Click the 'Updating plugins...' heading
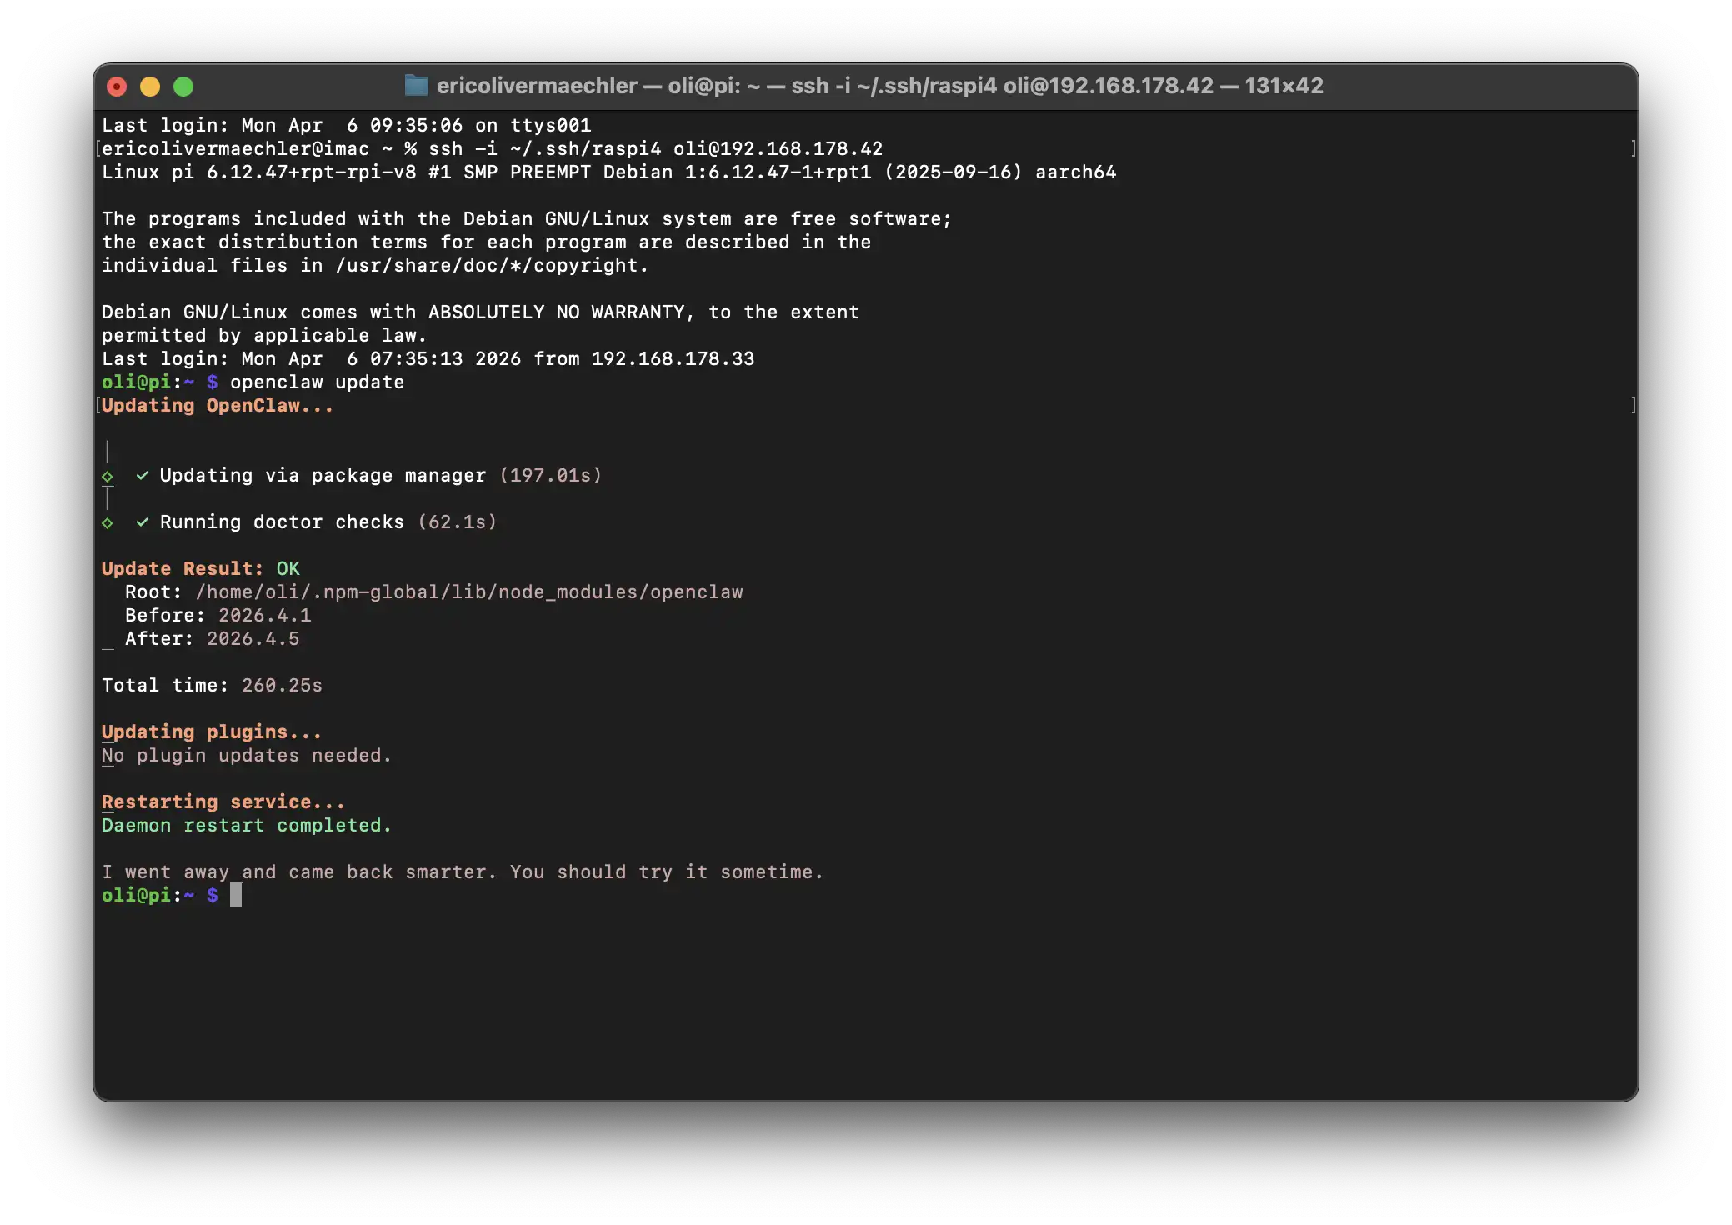 [x=211, y=732]
